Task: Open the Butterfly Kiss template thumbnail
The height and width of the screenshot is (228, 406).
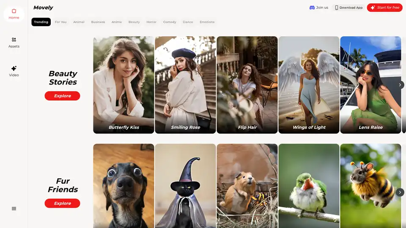Action: click(123, 85)
